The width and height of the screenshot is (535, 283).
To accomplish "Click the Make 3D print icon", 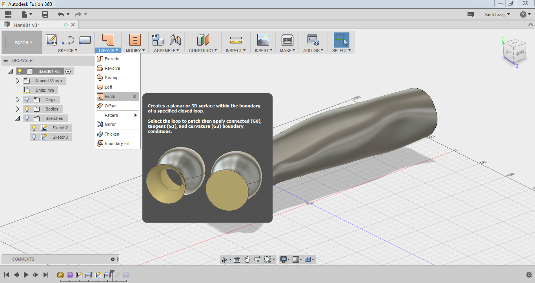I will [288, 40].
